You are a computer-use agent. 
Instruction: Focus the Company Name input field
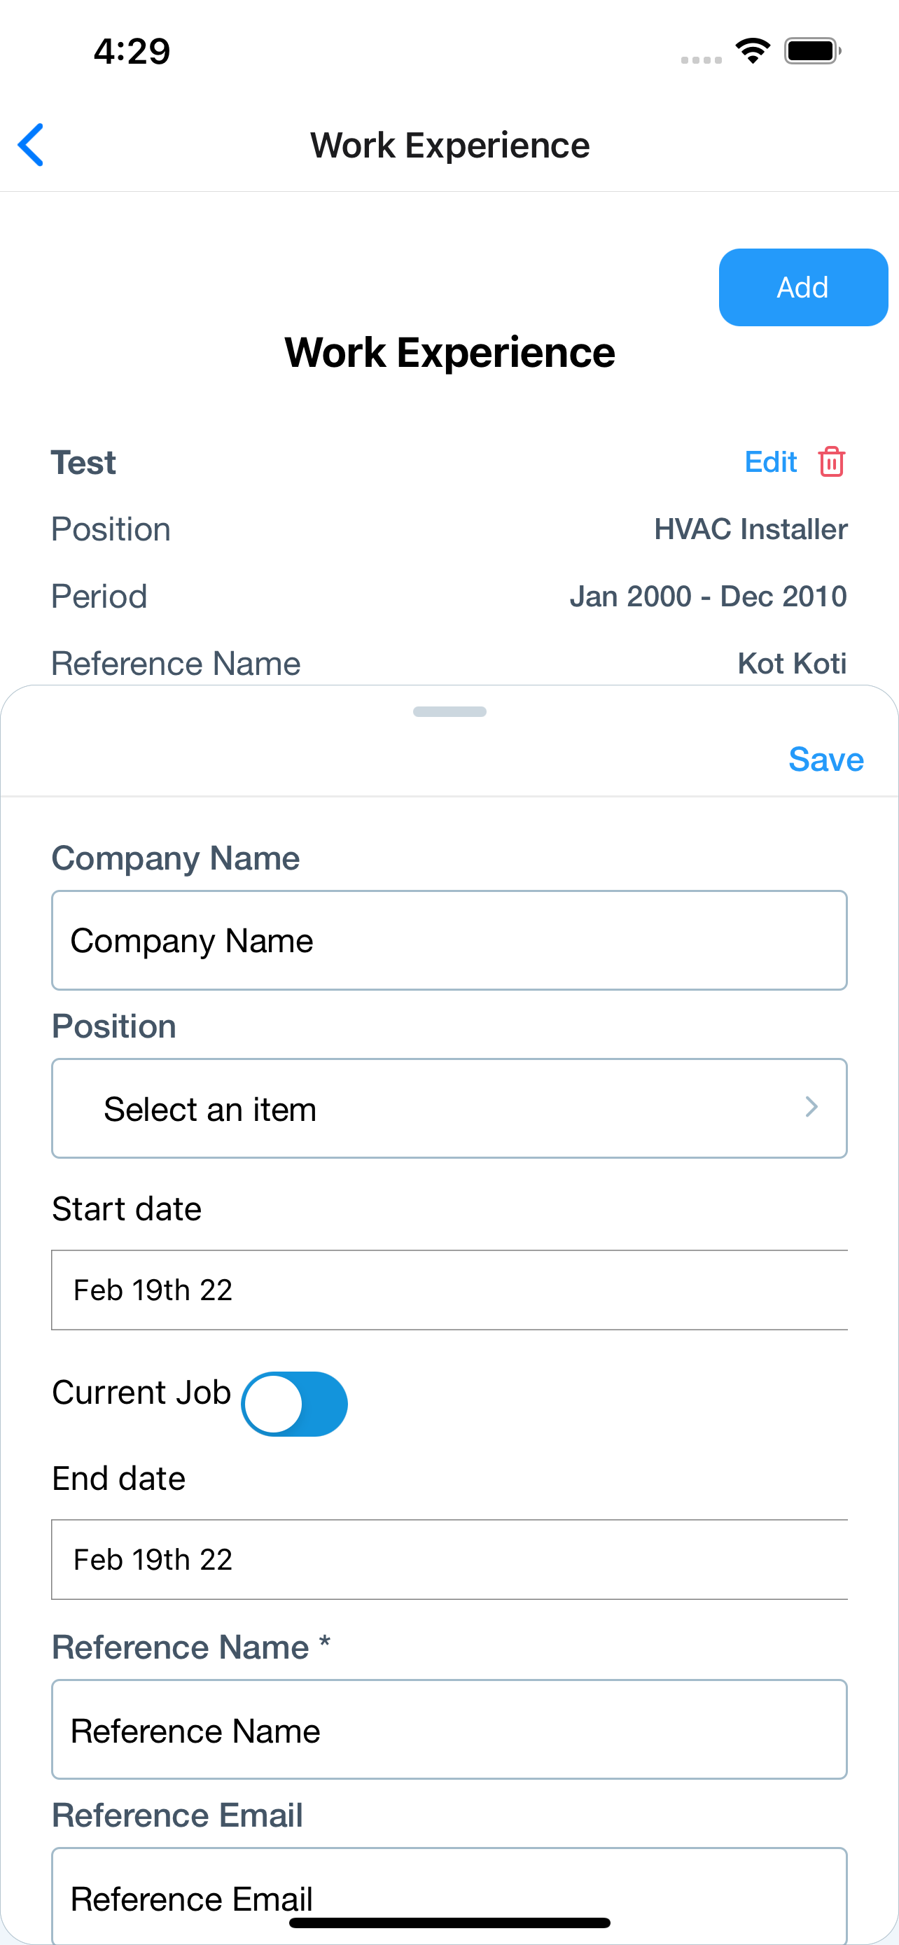[x=449, y=940]
